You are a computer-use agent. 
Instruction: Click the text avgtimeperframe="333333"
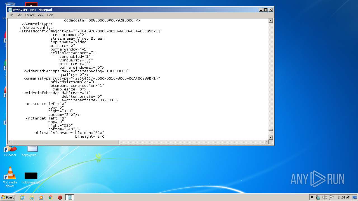coord(89,100)
